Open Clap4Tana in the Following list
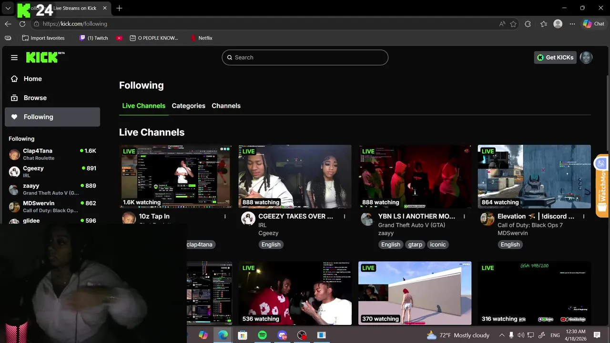The width and height of the screenshot is (610, 343). 52,154
